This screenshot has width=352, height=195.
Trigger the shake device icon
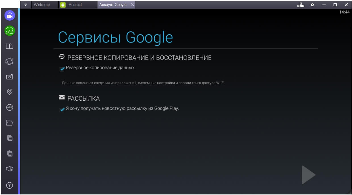(x=10, y=61)
